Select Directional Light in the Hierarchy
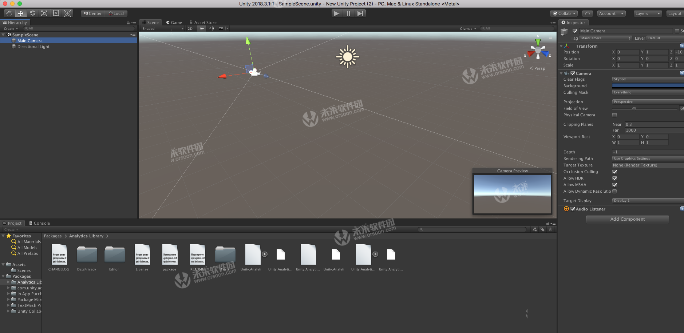Image resolution: width=684 pixels, height=333 pixels. 33,47
